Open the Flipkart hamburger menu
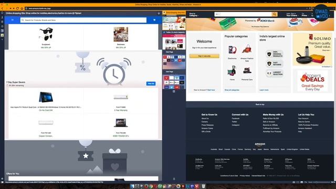Viewport: 336px width, 189px height. tap(13, 20)
